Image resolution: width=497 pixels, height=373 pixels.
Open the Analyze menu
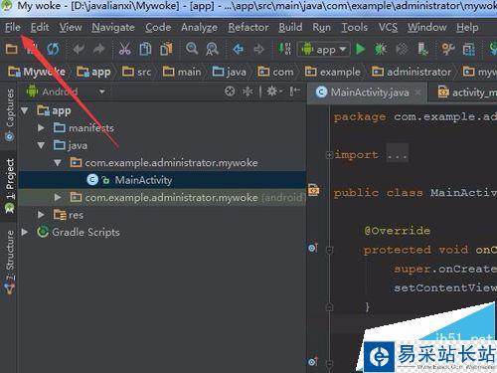coord(199,27)
